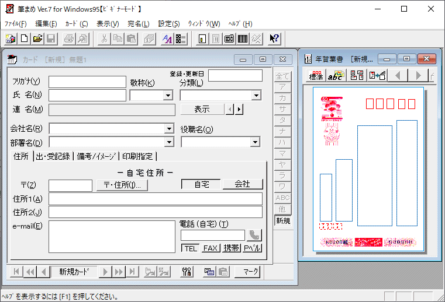This screenshot has width=445, height=302.
Task: Select the 会社 company address toggle
Action: (242, 184)
